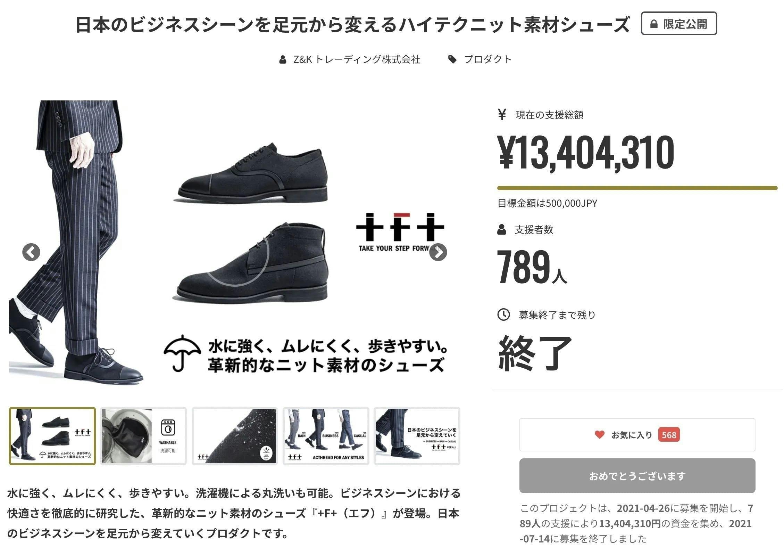Click the おめでとうございます button

point(637,475)
